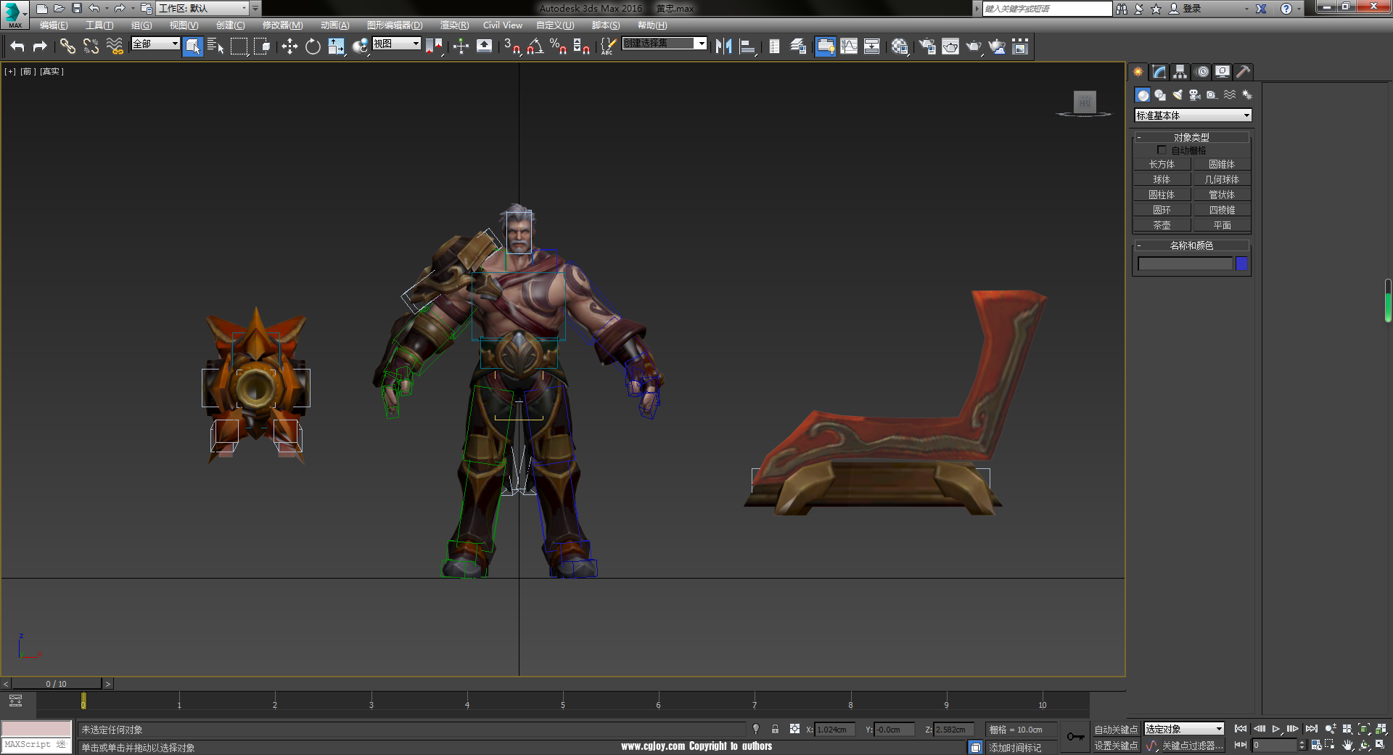Click the Rectangular Selection Region icon
The width and height of the screenshot is (1393, 755).
pos(239,46)
